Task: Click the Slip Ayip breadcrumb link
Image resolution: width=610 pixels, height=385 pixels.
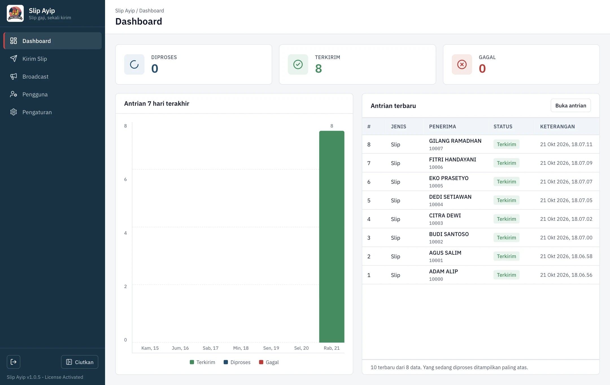Action: (x=125, y=11)
